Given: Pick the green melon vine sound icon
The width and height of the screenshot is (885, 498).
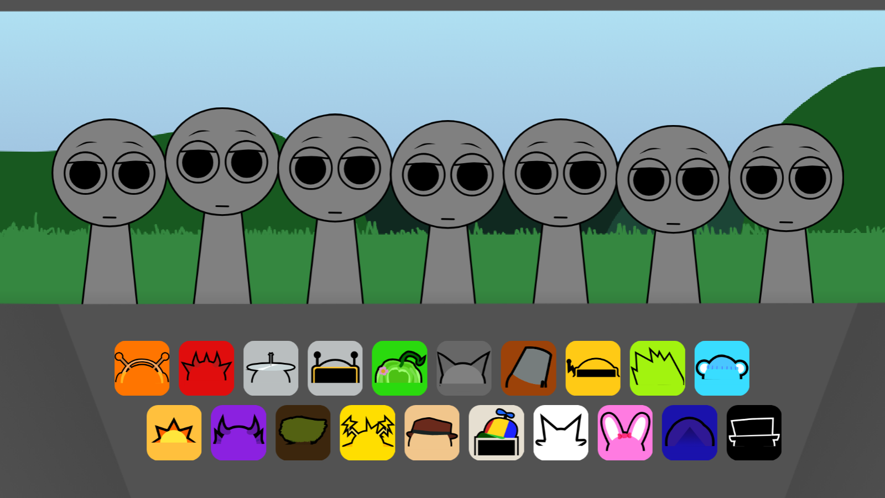Looking at the screenshot, I should point(400,368).
